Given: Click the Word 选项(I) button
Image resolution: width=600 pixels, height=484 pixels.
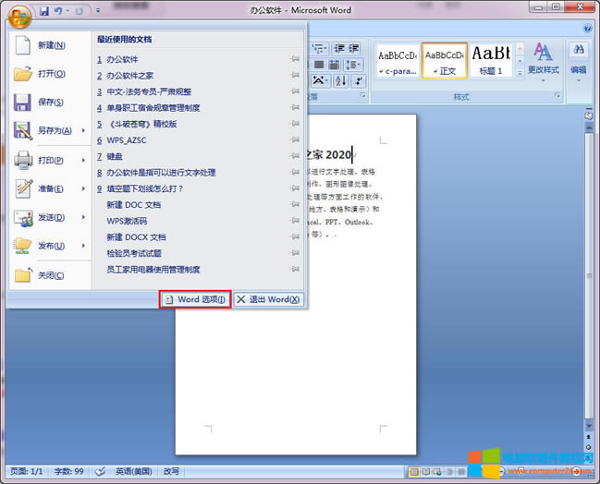Looking at the screenshot, I should coord(194,299).
